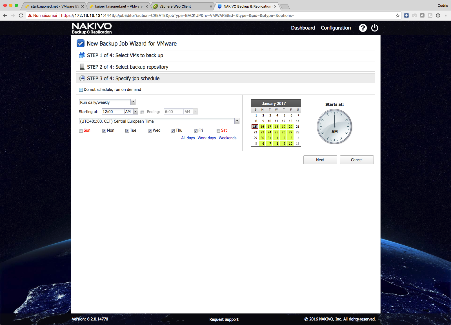Enable 'Do not schedule, run on demand'
Viewport: 451px width, 325px height.
click(x=81, y=90)
